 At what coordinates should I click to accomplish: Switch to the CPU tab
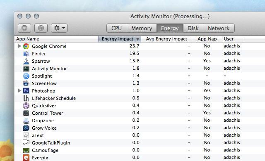(117, 28)
